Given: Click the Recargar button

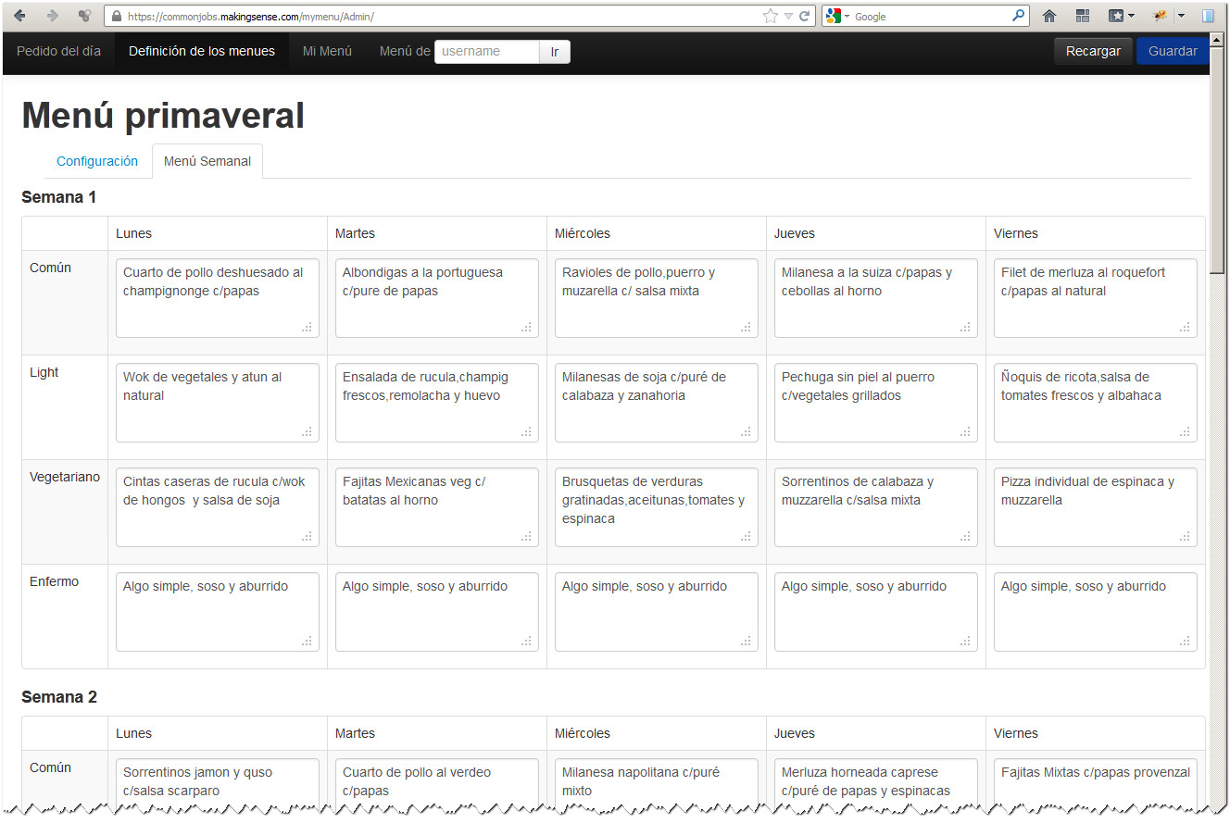Looking at the screenshot, I should 1093,52.
